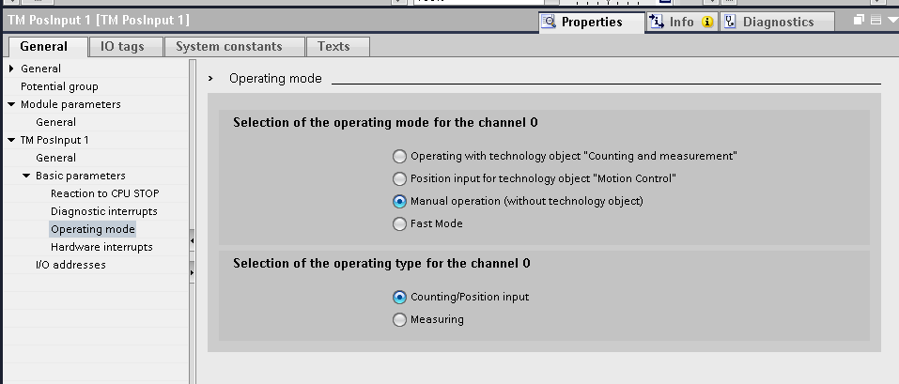
Task: Switch to the IO tags tab
Action: [122, 47]
